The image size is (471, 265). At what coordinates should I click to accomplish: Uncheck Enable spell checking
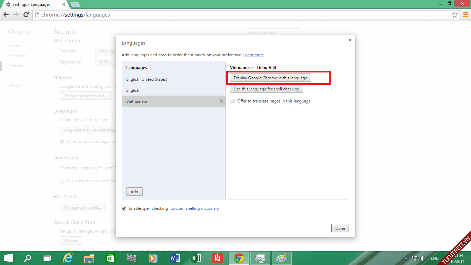point(124,208)
